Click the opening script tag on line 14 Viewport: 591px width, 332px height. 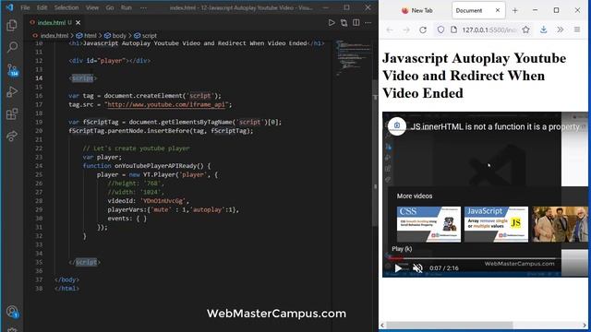(83, 78)
